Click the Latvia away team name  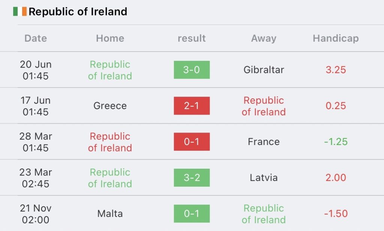tap(264, 178)
